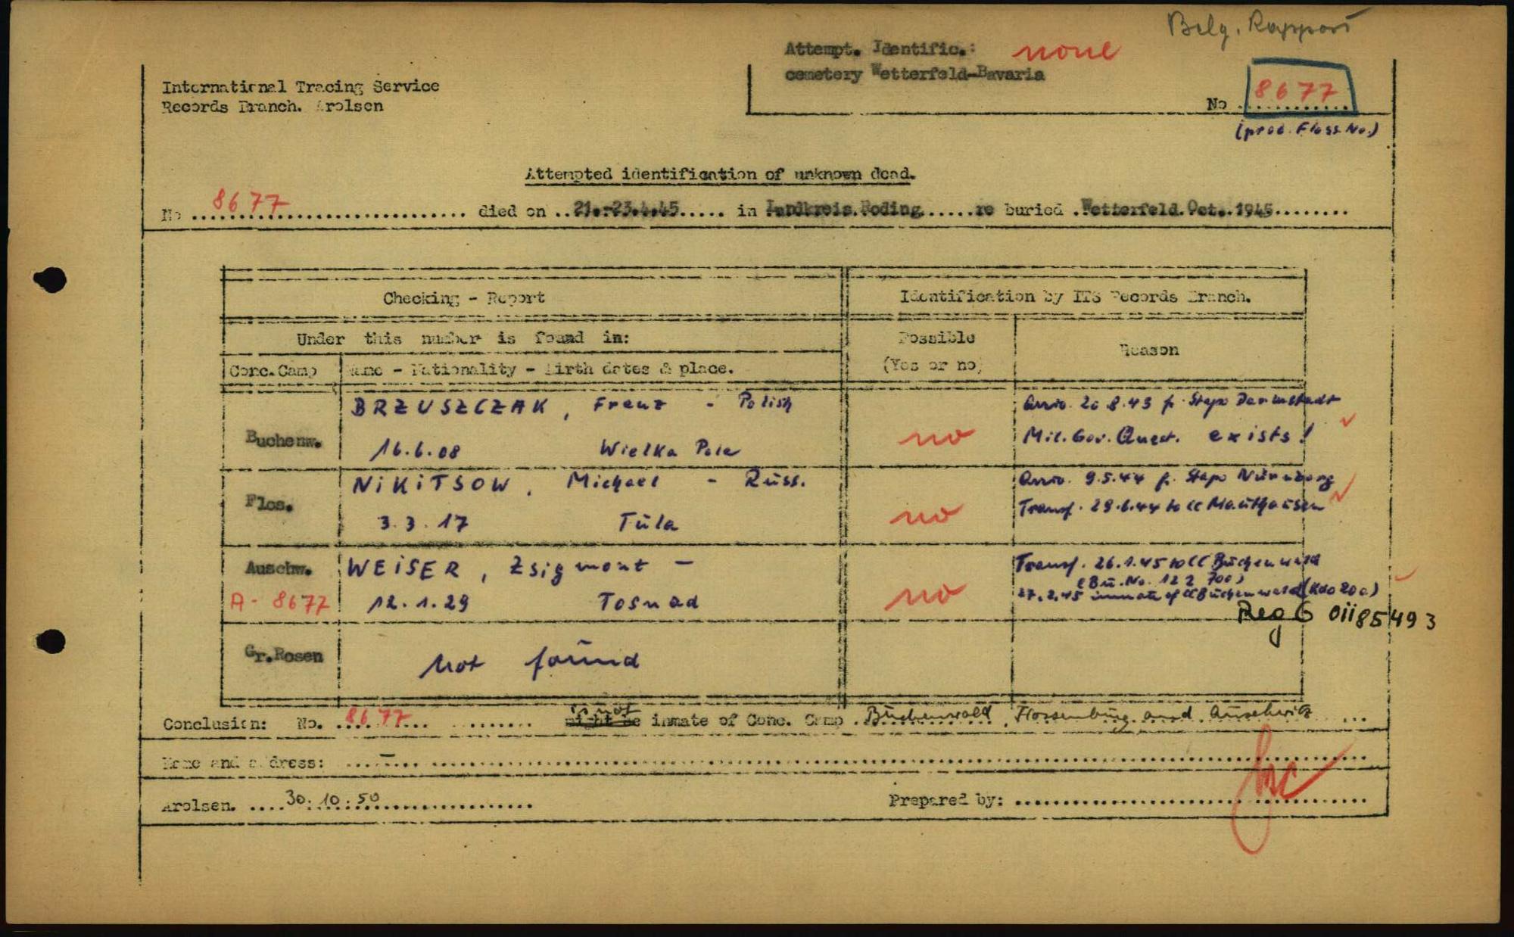Click the 'International Tracing Service' heading

click(301, 86)
